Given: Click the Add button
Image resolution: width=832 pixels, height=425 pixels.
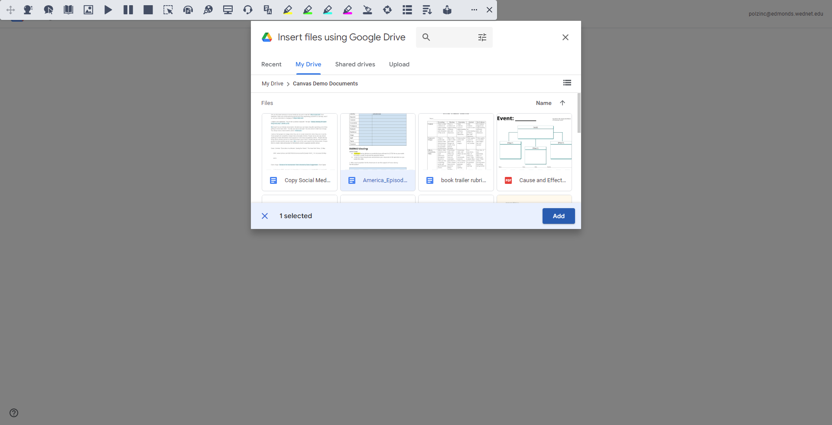Looking at the screenshot, I should pos(559,216).
